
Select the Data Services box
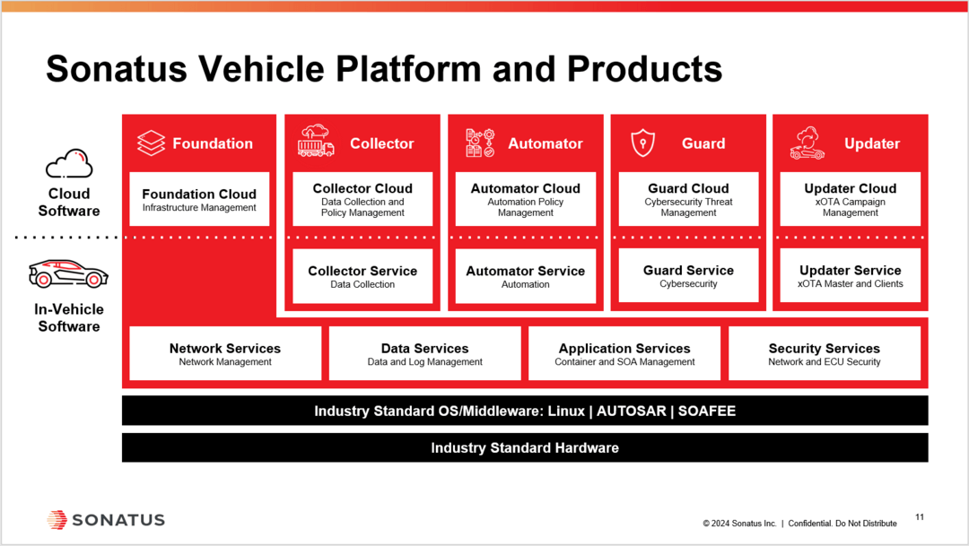424,353
